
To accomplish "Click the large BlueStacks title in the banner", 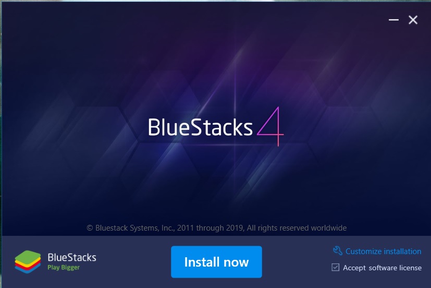I will pyautogui.click(x=200, y=127).
